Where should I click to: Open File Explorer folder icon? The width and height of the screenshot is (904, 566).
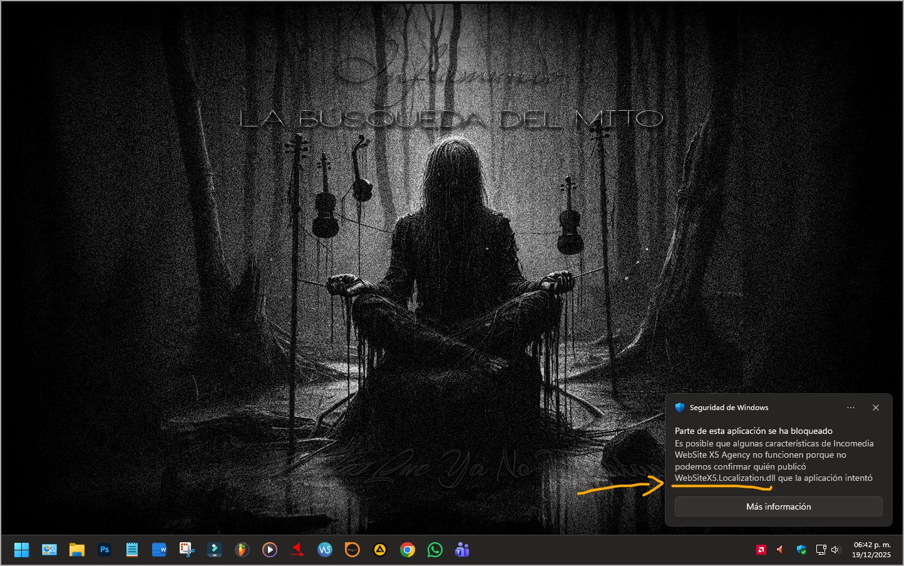click(x=77, y=550)
